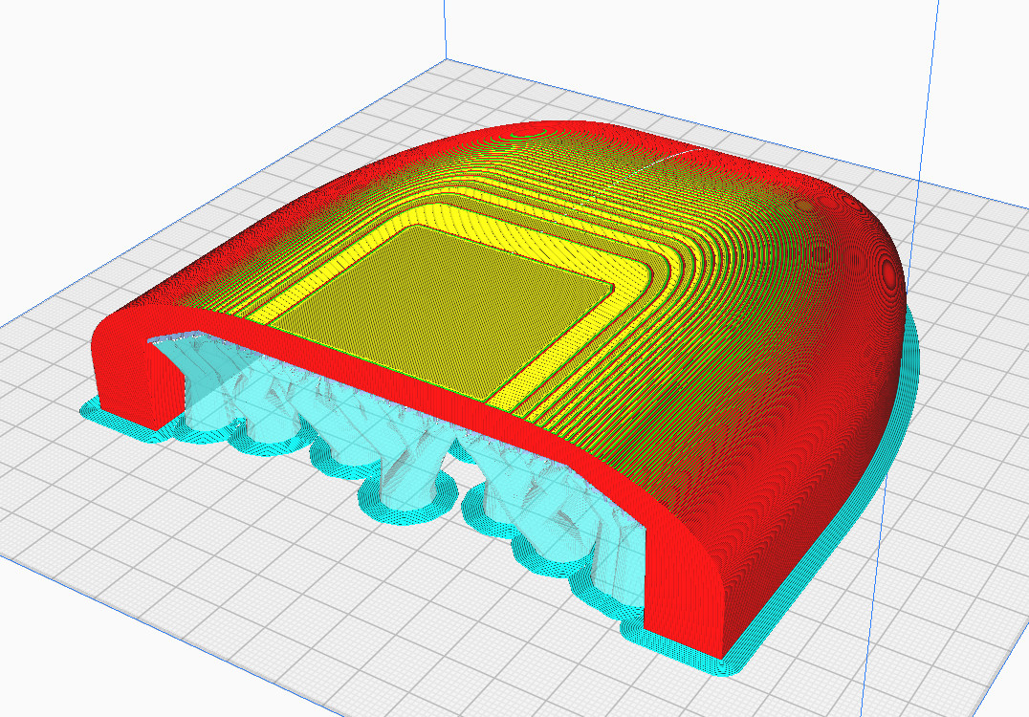This screenshot has width=1029, height=717.
Task: Click the cyan brim at the front-left corner
Action: (96, 413)
